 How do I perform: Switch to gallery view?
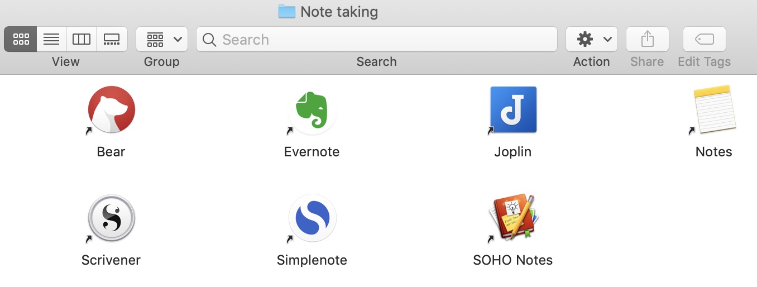coord(112,39)
